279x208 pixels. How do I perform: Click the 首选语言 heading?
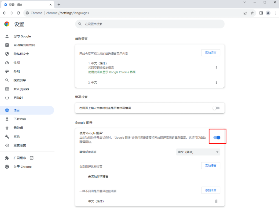pos(81,39)
